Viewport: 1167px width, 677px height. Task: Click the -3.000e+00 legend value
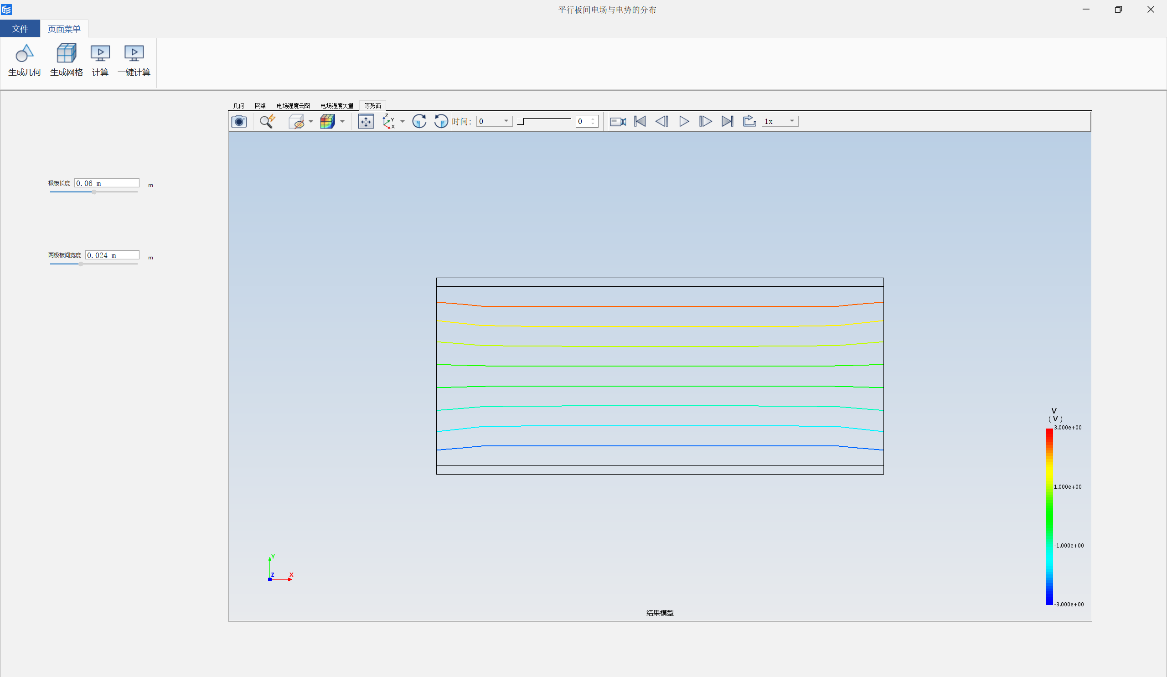[1069, 605]
